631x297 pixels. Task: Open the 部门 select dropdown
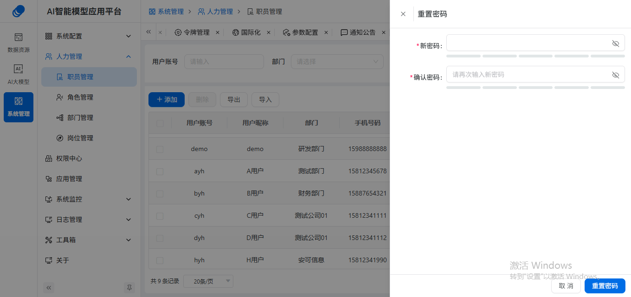(337, 62)
